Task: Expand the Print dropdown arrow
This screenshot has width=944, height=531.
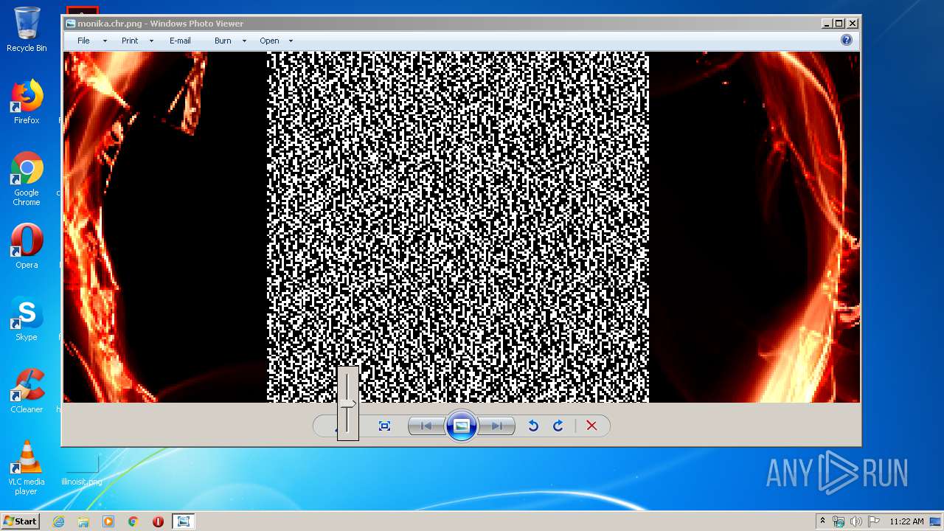Action: (x=151, y=41)
